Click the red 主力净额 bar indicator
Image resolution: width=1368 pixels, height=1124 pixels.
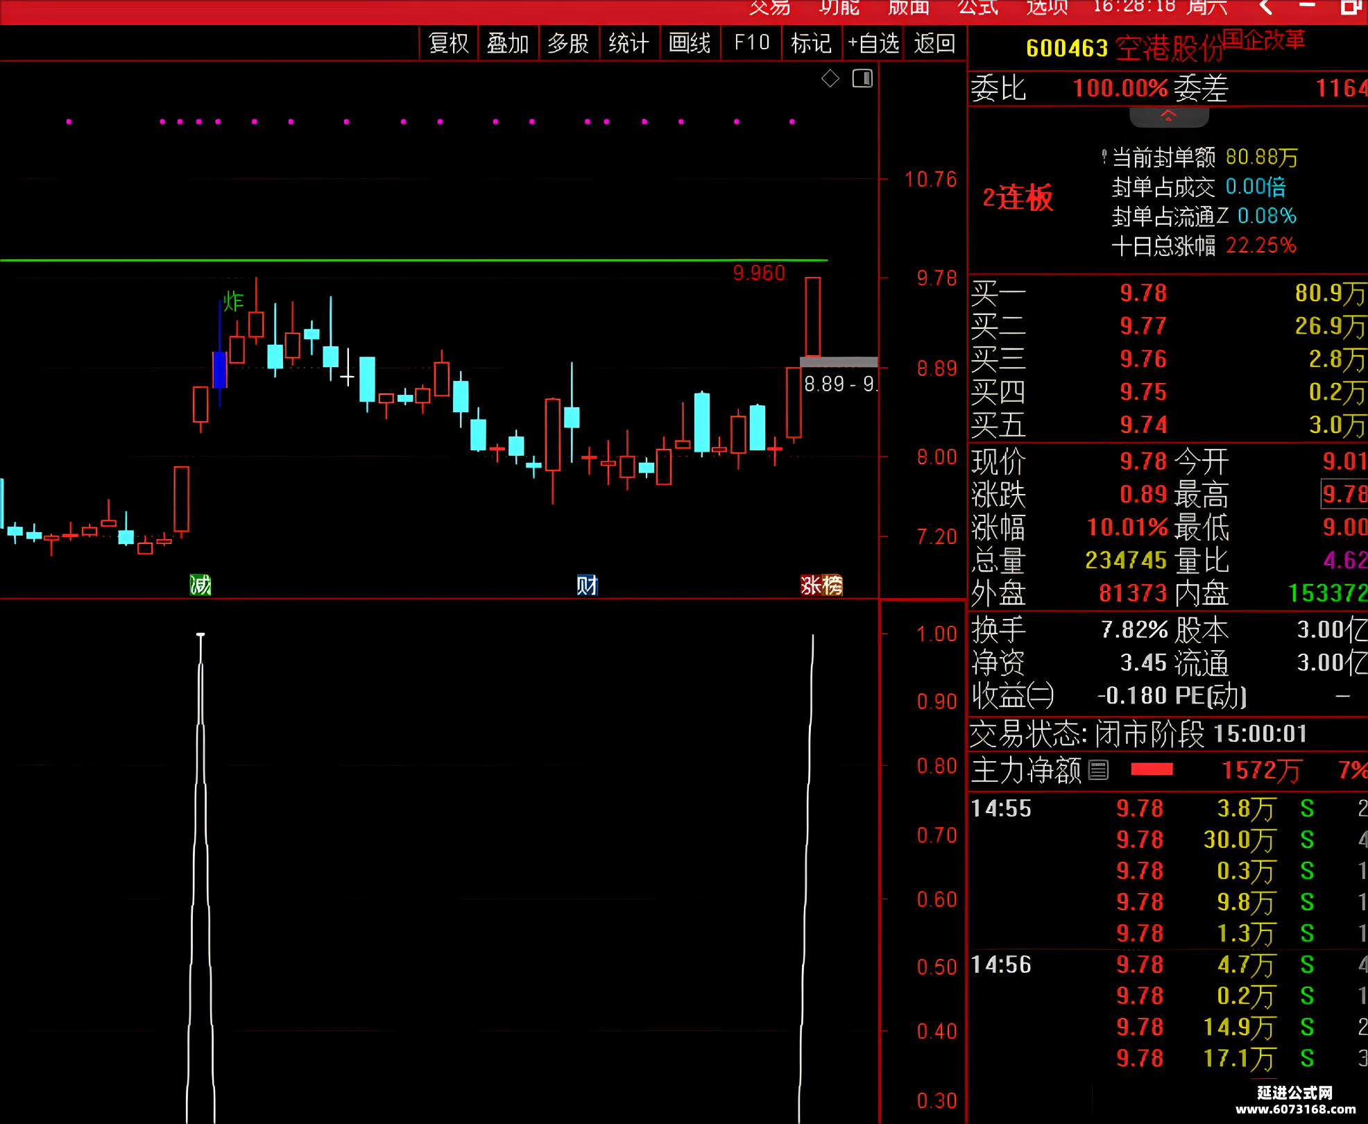tap(1152, 769)
